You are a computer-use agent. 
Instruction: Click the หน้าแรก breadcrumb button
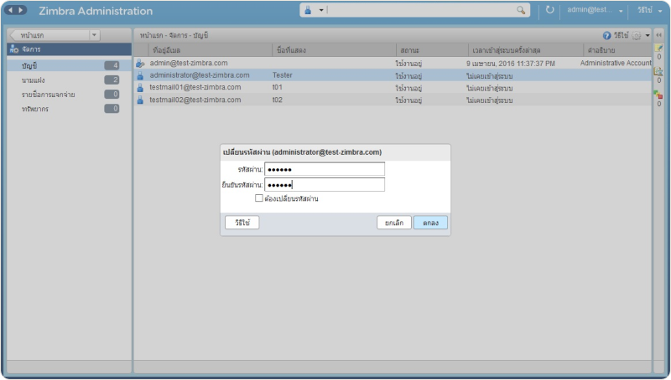(x=50, y=35)
